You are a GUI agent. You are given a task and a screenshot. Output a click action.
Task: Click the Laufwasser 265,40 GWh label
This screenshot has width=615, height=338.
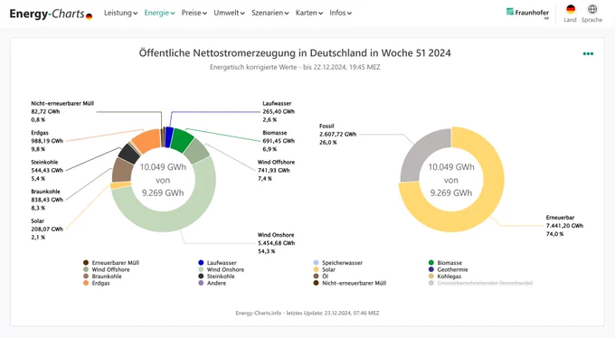tap(279, 111)
